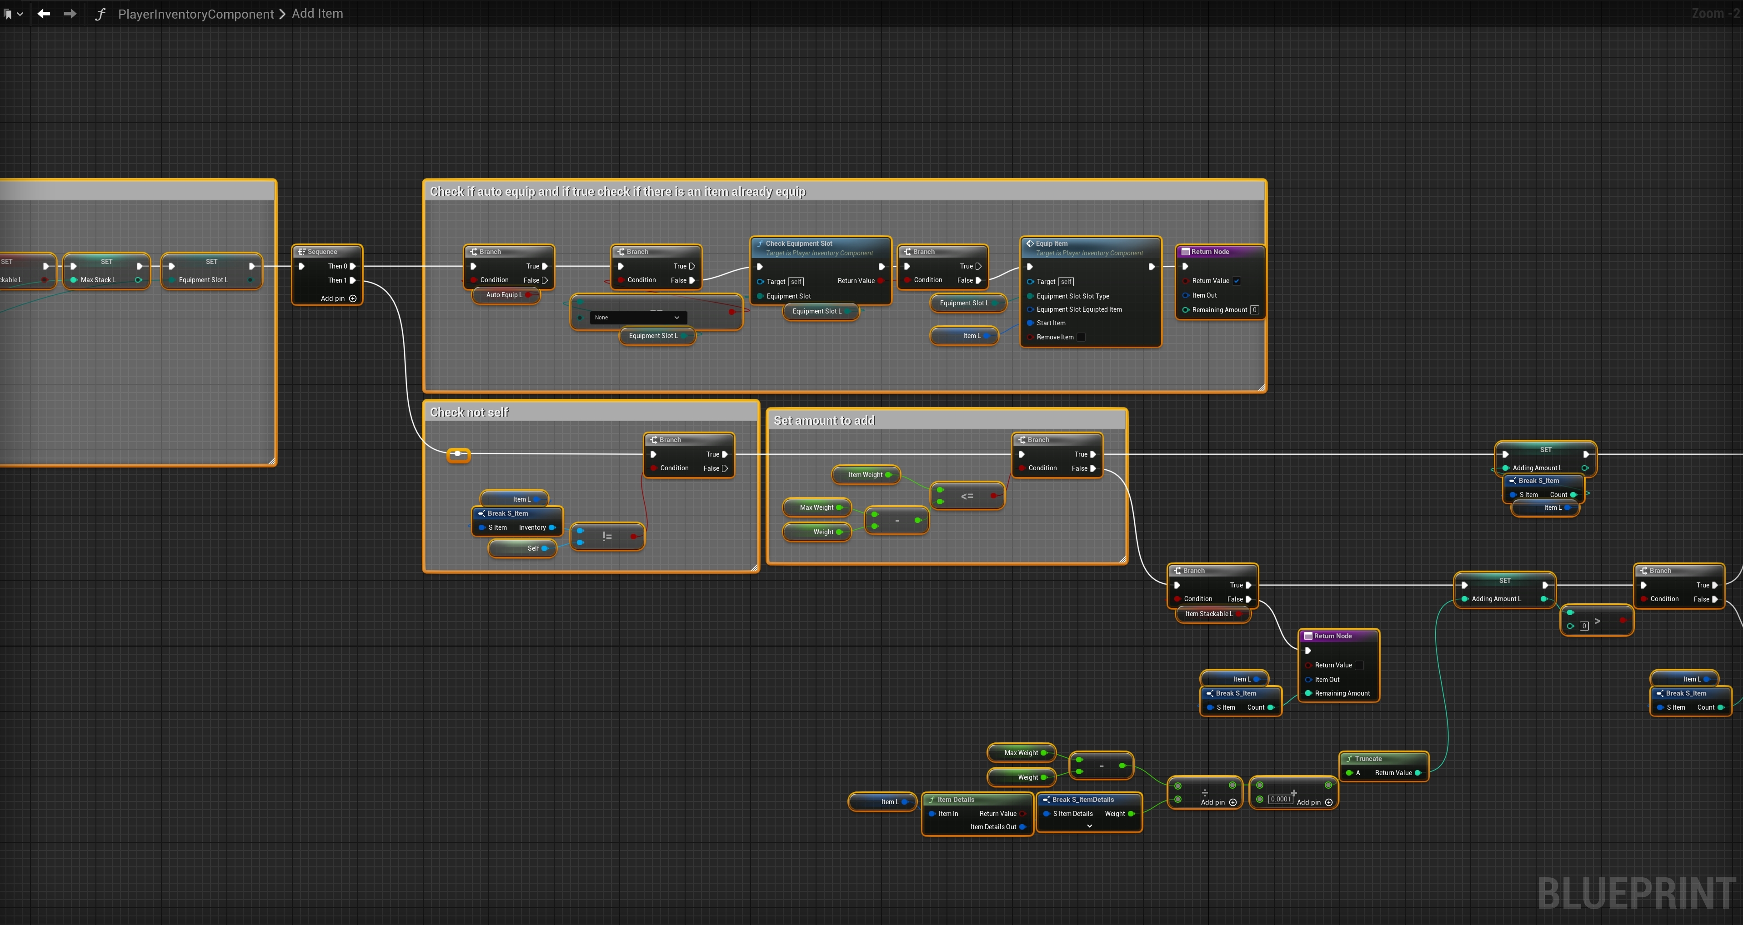This screenshot has height=925, width=1743.
Task: Toggle Remove Item checkbox on Equip Item
Action: (x=1081, y=337)
